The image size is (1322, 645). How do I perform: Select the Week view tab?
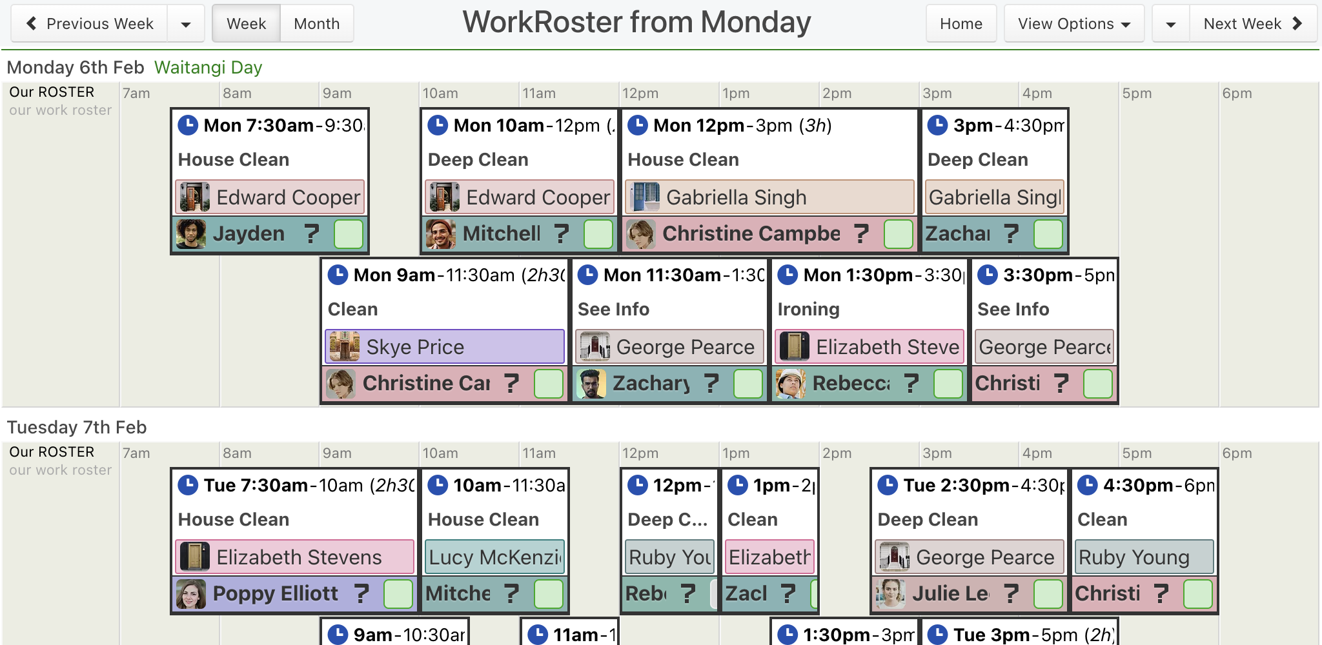[247, 24]
